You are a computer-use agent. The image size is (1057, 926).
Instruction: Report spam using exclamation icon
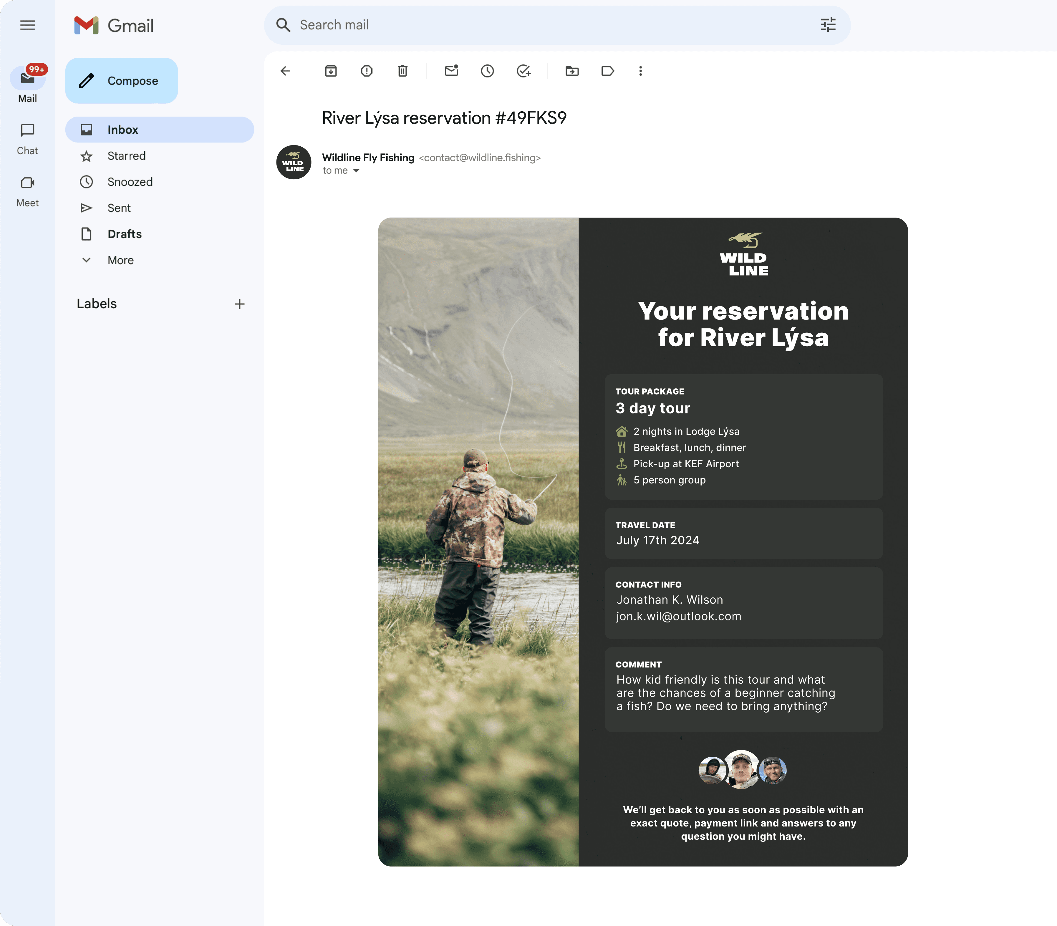click(367, 71)
